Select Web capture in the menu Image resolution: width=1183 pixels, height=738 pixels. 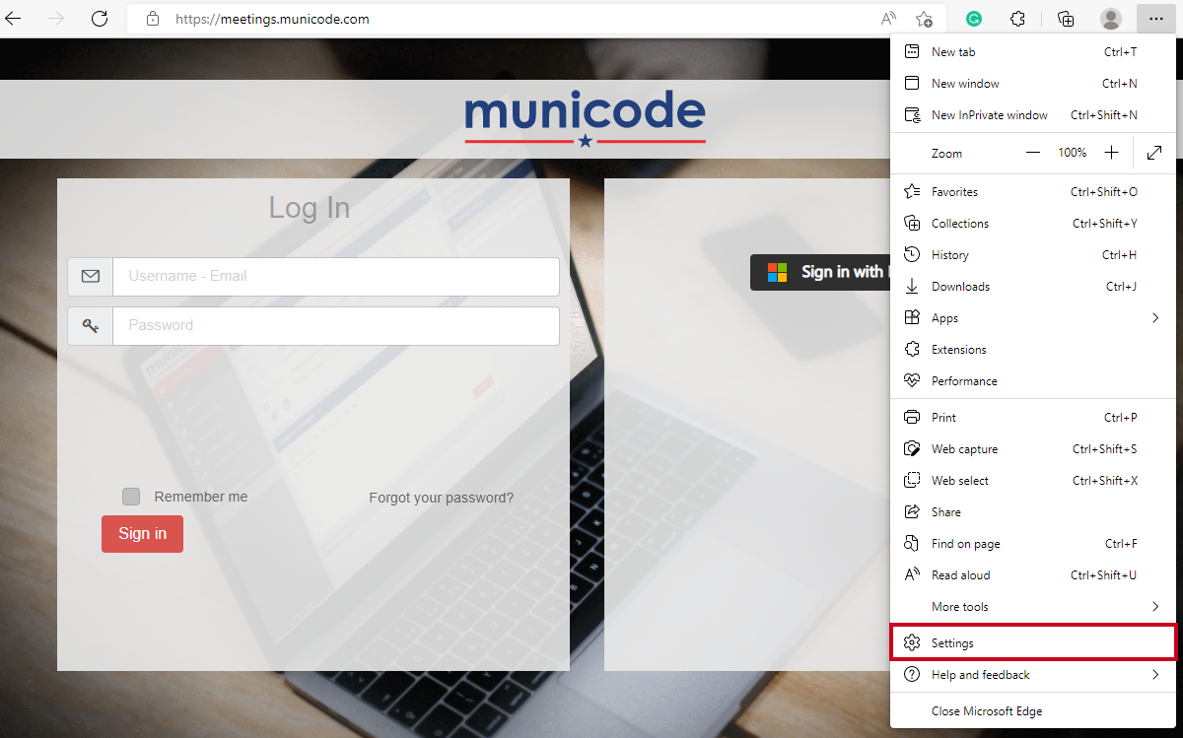point(1032,449)
